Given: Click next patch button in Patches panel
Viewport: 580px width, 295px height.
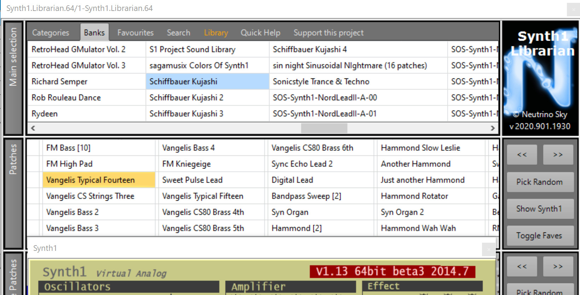Looking at the screenshot, I should coord(558,154).
